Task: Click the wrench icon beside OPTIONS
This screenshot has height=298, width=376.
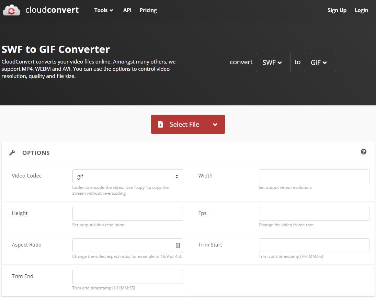Action: pos(12,153)
